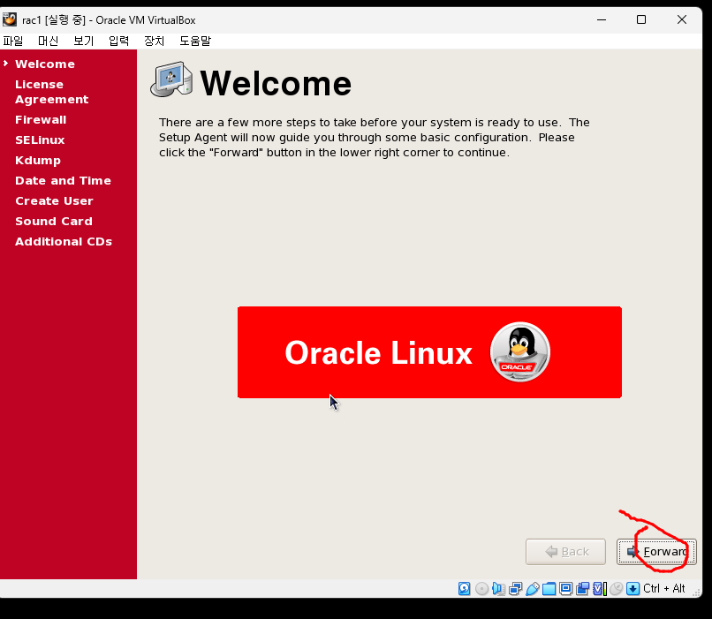Screen dimensions: 712x619
Task: Click the mouse integration status icon
Action: pyautogui.click(x=617, y=589)
